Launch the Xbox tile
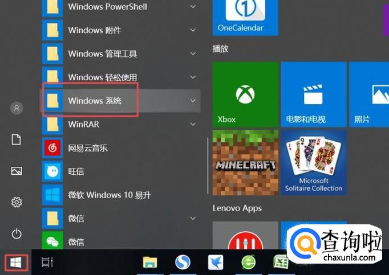389x275 pixels. click(245, 95)
